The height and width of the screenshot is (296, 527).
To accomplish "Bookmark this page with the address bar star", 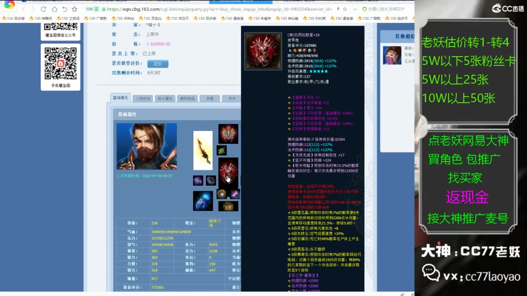I will point(345,9).
